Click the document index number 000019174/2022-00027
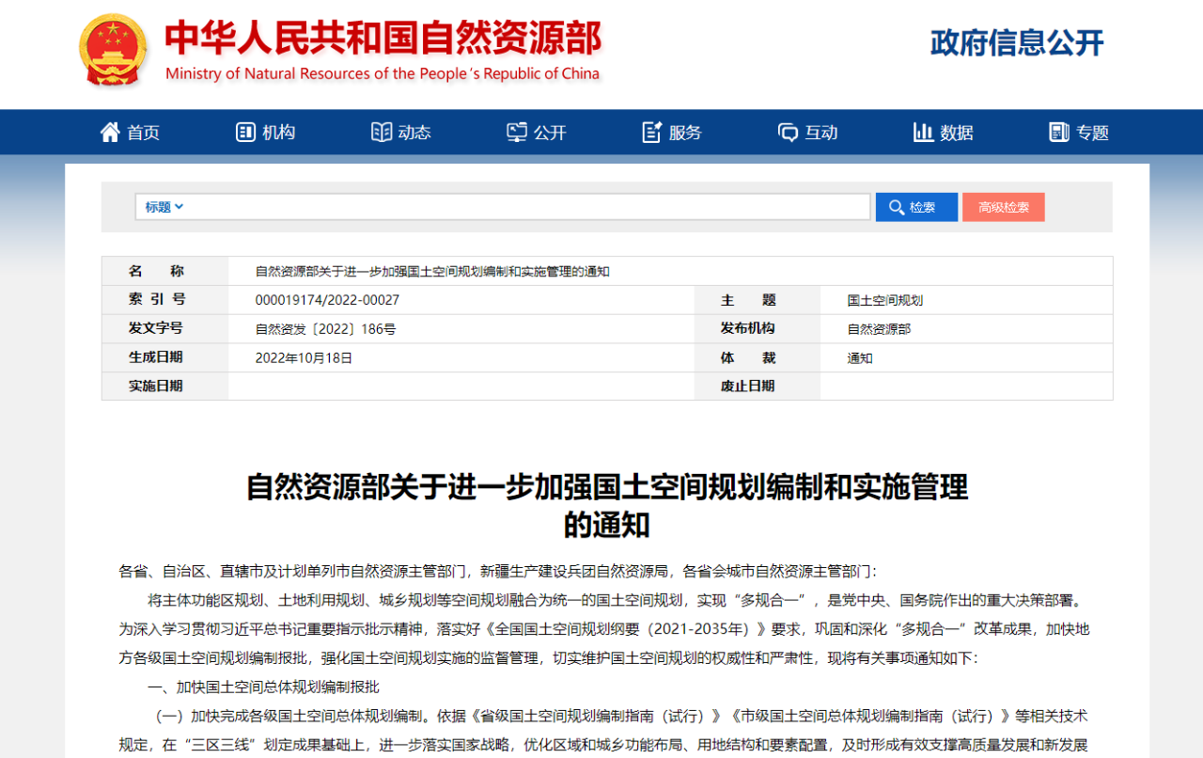This screenshot has height=758, width=1203. [327, 301]
